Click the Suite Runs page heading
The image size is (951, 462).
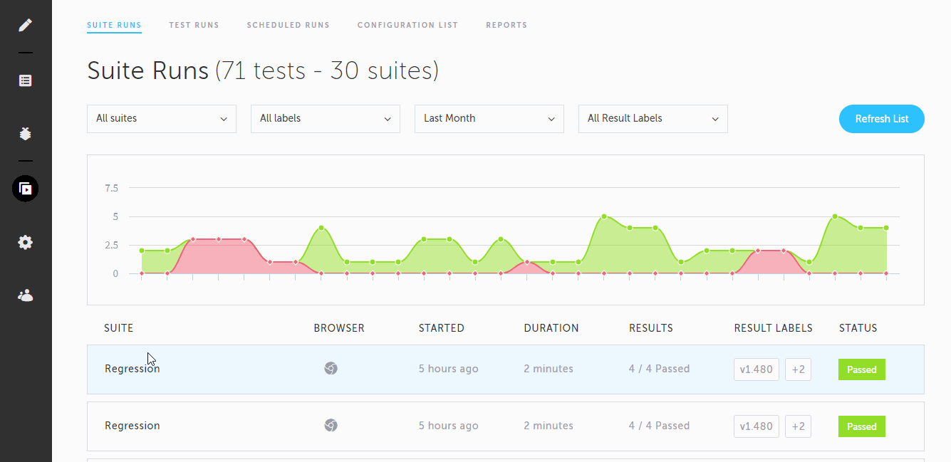tap(263, 71)
